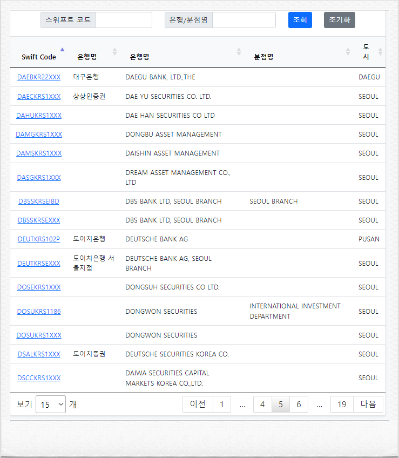Click the 상상인증권 cell
Image resolution: width=399 pixels, height=458 pixels.
point(89,96)
